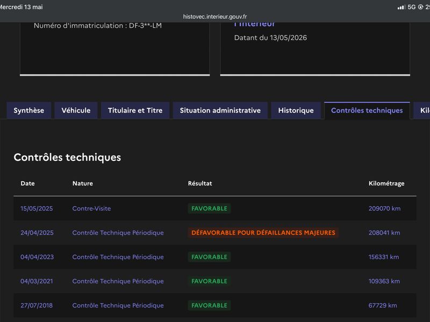Tap the orientation lock status icon
The width and height of the screenshot is (430, 322).
420,7
